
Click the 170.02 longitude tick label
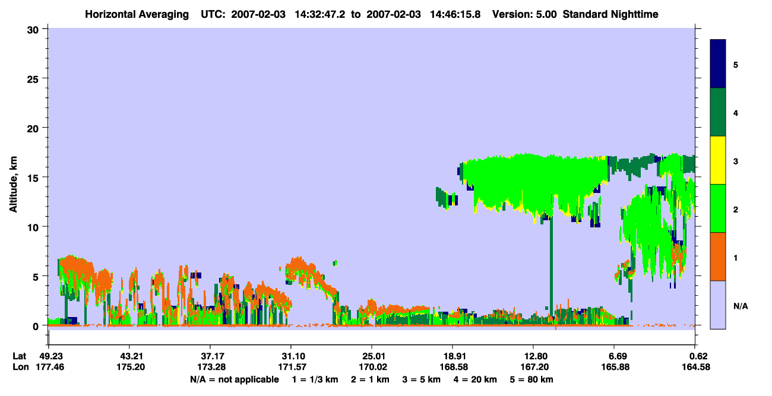[x=372, y=368]
